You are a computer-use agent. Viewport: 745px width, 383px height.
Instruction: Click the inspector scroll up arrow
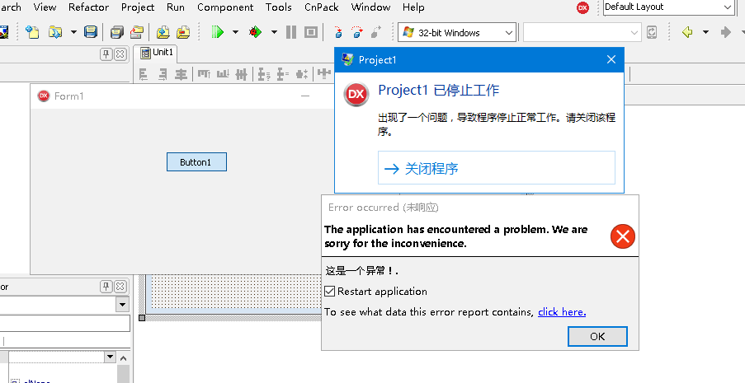(x=124, y=358)
